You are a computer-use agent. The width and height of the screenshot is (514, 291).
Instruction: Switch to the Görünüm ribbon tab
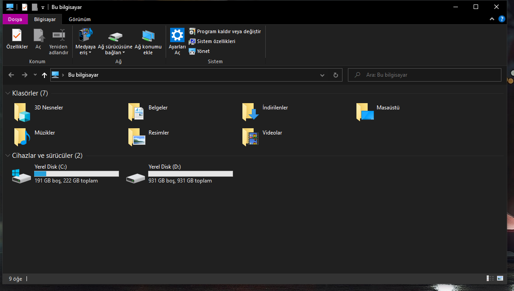(x=79, y=19)
